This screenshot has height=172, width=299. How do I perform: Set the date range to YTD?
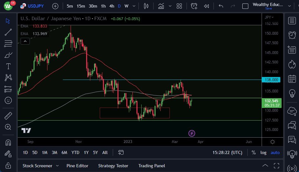point(75,152)
